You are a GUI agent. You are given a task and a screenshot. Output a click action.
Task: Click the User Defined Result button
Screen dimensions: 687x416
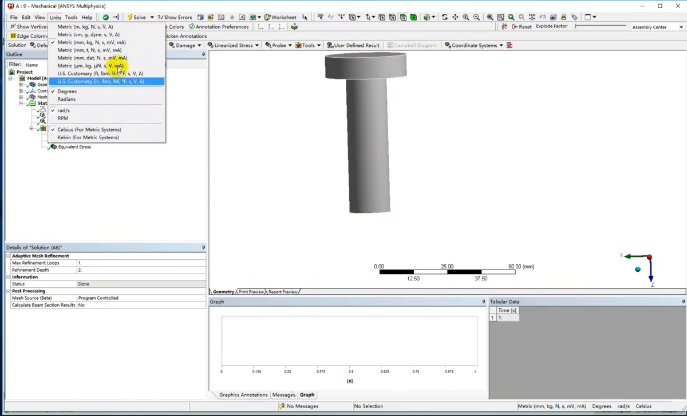pyautogui.click(x=353, y=45)
